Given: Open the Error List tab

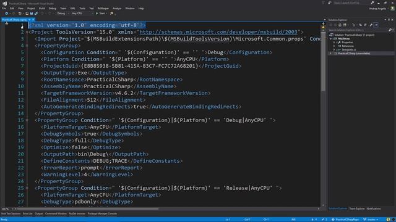Looking at the screenshot, I should click(27, 214).
